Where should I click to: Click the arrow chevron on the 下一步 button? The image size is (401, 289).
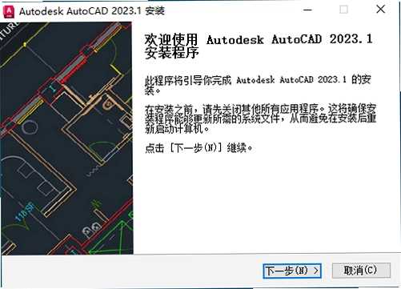[x=316, y=271]
